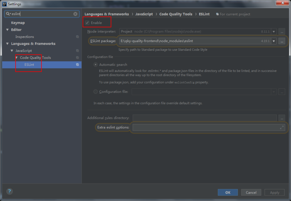Select Inspections under Editor
Screen dimensions: 291x201
click(25, 37)
